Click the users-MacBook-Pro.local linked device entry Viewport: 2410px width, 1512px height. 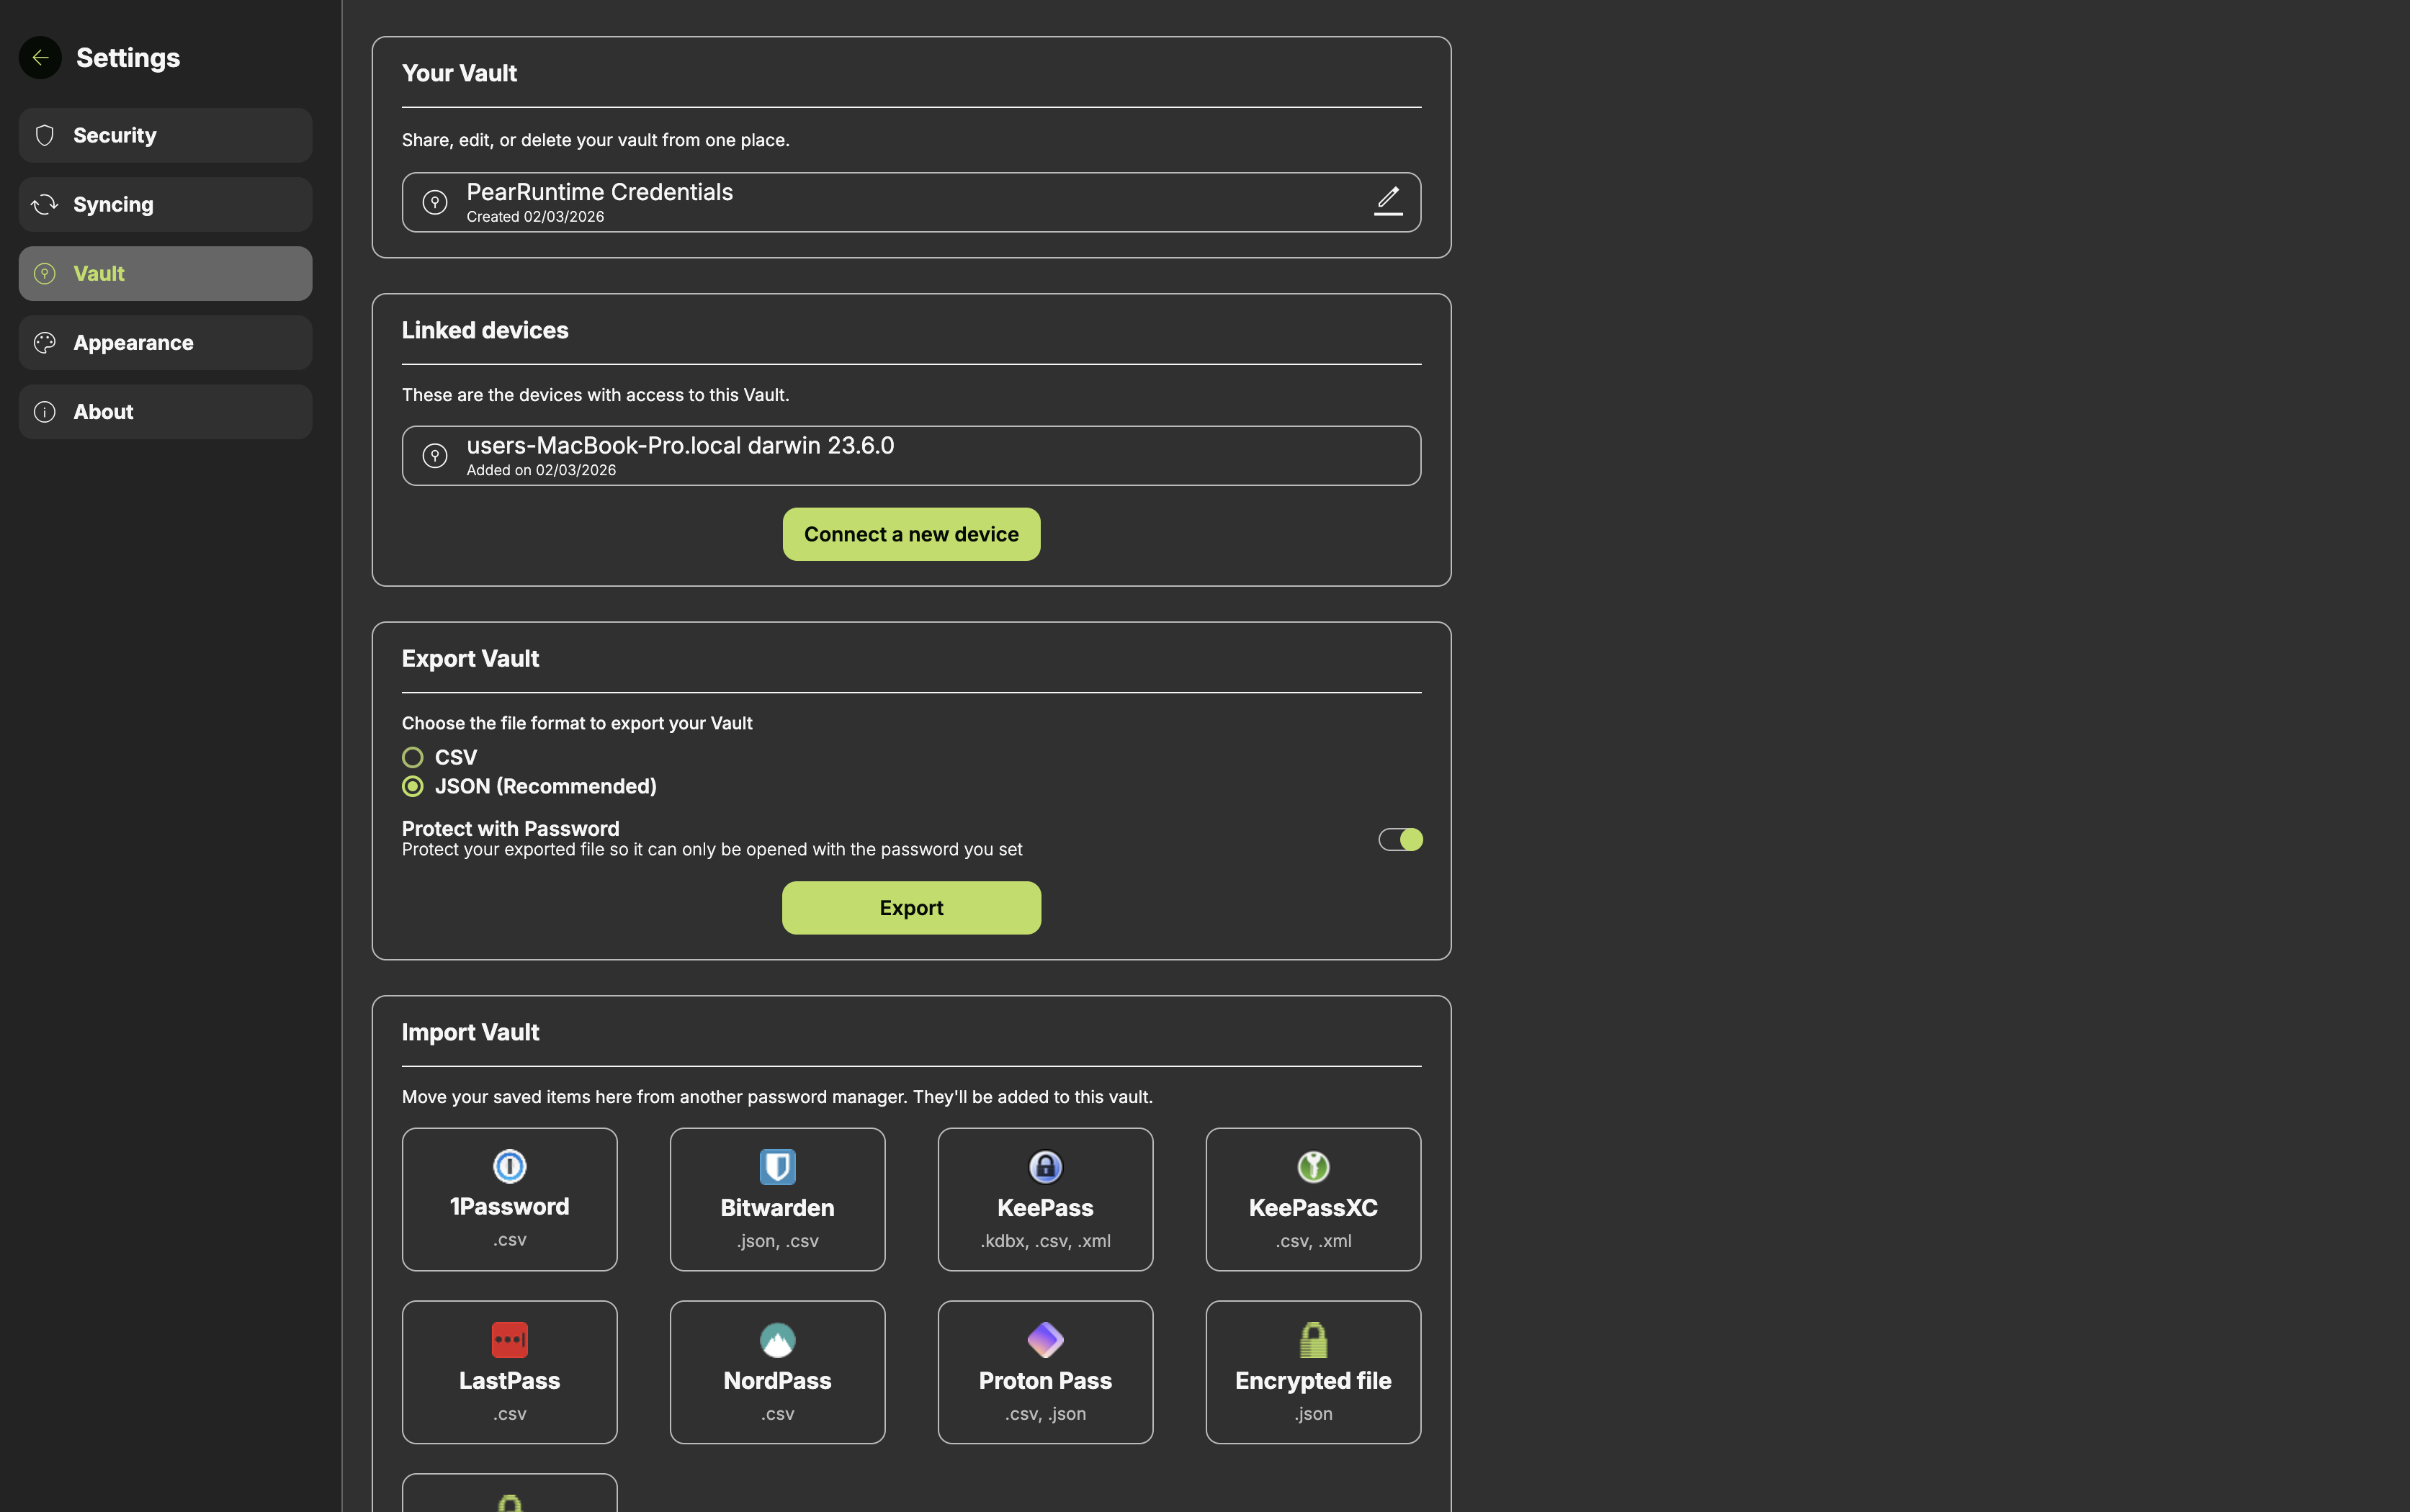[x=910, y=456]
